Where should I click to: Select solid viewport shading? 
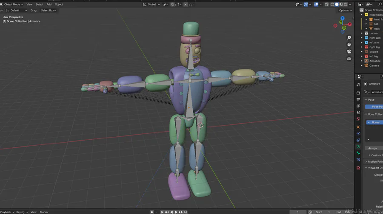337,4
